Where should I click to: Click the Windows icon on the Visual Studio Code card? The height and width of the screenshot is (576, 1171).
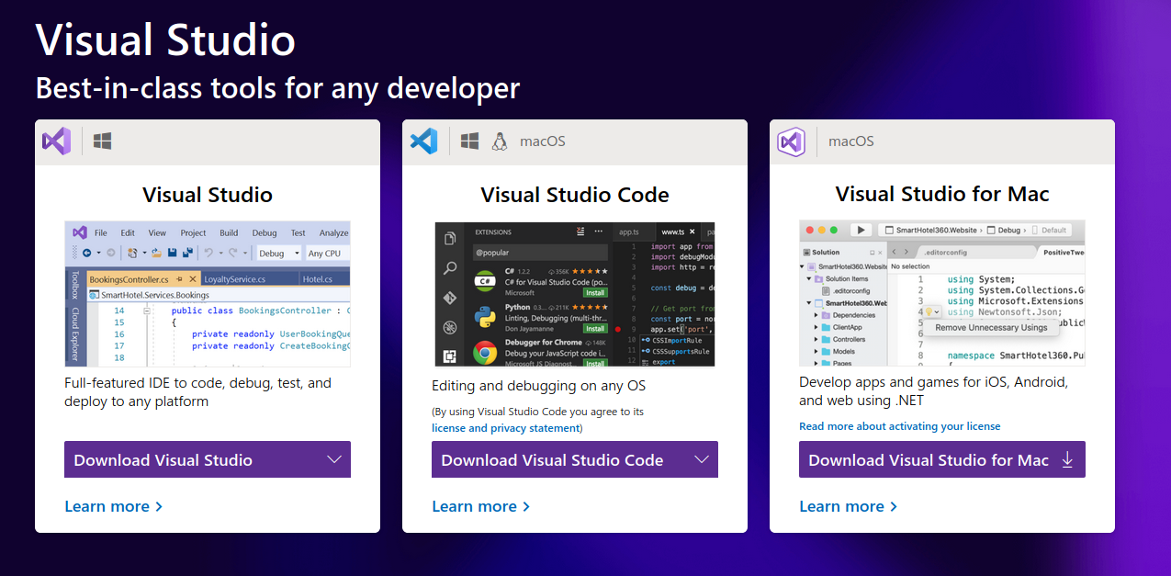coord(468,140)
